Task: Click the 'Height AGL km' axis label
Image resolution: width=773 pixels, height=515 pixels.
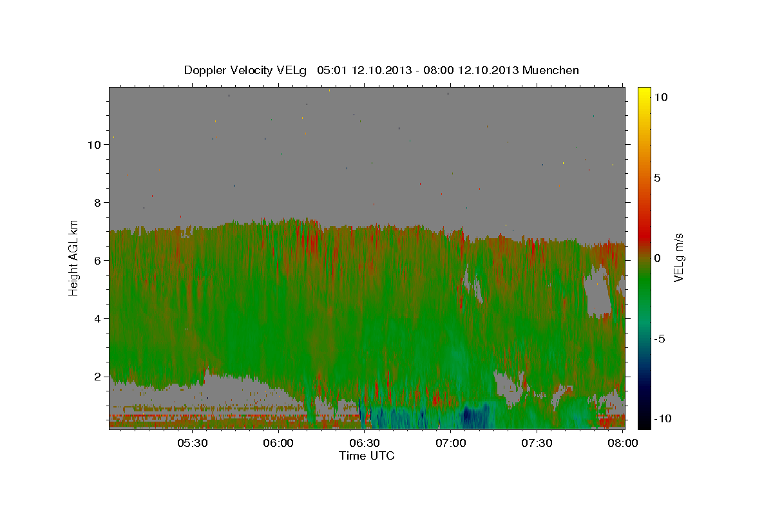Action: click(73, 257)
